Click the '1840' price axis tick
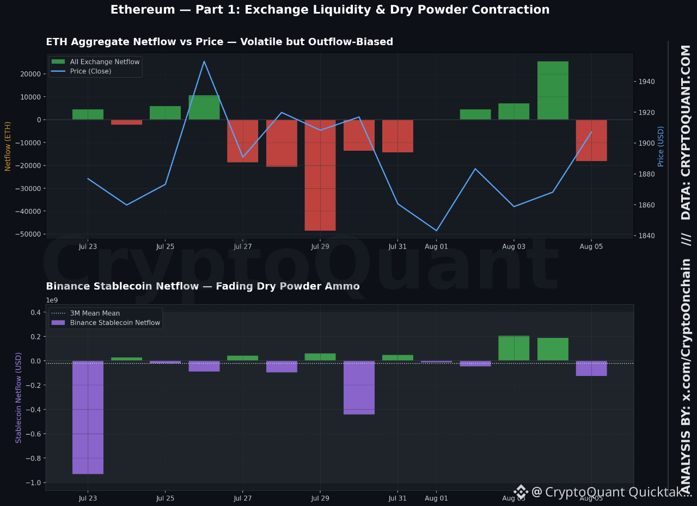The width and height of the screenshot is (697, 506). tap(646, 236)
